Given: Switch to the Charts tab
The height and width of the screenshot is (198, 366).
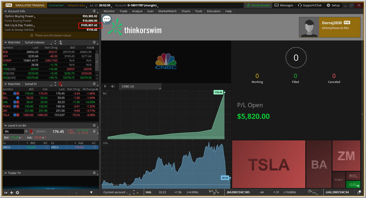Looking at the screenshot, I should click(x=186, y=11).
